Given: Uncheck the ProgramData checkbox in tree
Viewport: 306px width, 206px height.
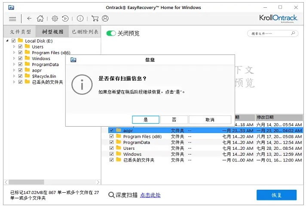Looking at the screenshot, I should click(20, 64).
